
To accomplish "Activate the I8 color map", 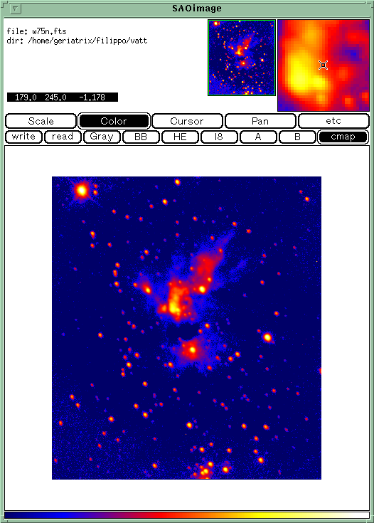I will tap(219, 137).
